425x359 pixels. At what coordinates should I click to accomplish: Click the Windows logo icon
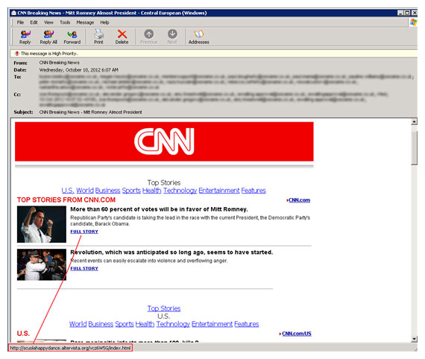click(413, 22)
